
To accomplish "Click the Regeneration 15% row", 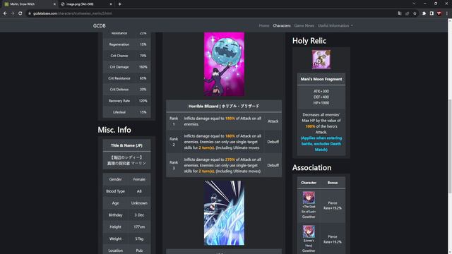I will (x=126, y=44).
